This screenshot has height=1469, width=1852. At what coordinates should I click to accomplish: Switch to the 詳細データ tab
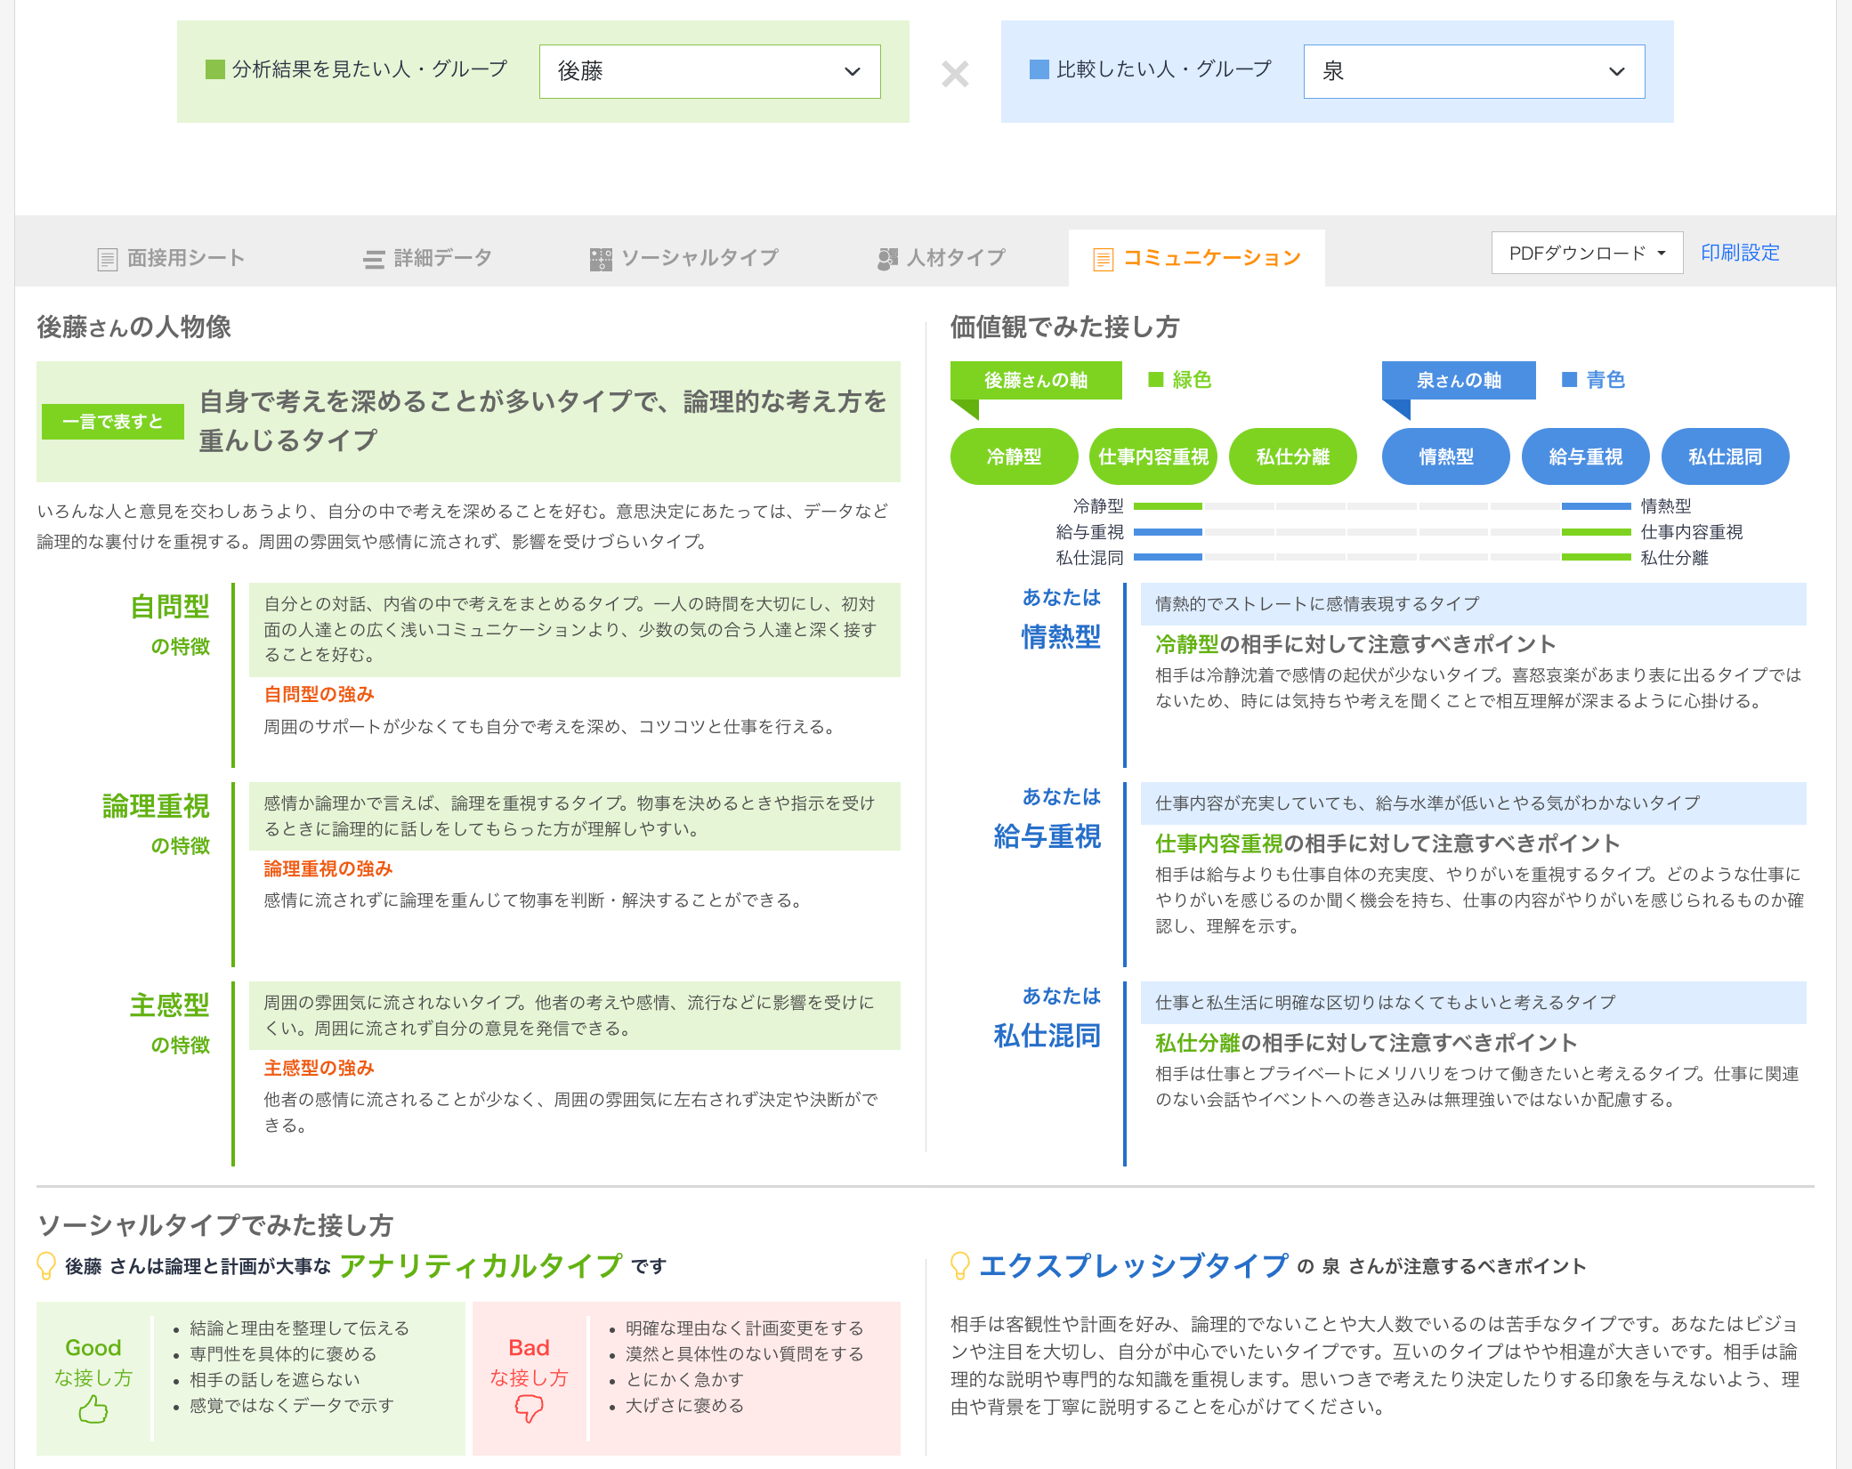click(442, 258)
